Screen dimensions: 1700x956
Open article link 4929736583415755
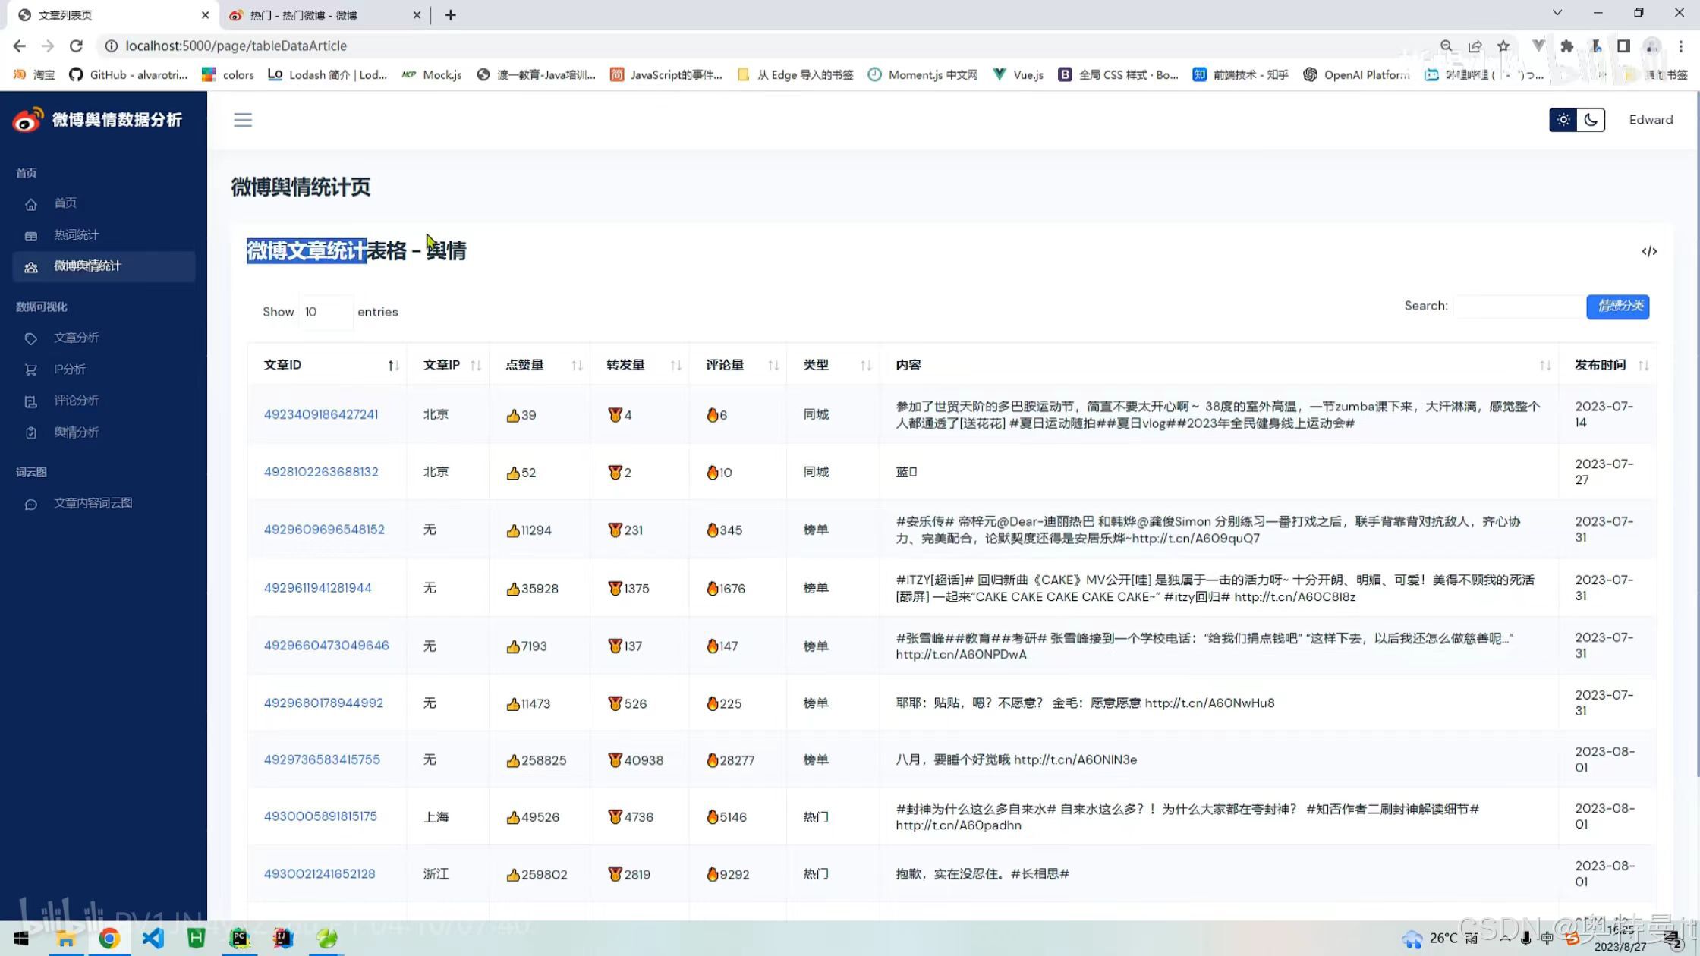(322, 759)
